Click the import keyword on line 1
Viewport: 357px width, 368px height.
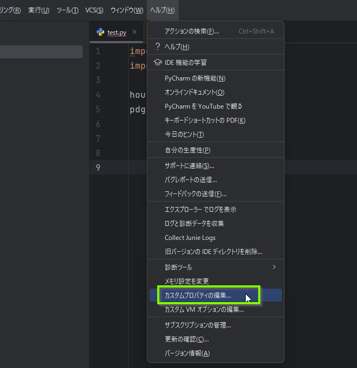click(138, 51)
